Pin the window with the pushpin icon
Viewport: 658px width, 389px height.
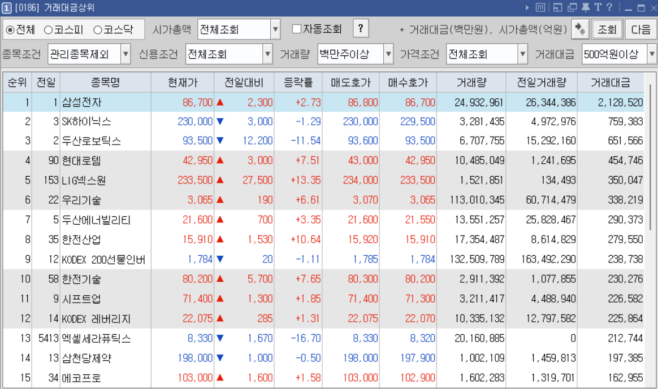coord(586,7)
